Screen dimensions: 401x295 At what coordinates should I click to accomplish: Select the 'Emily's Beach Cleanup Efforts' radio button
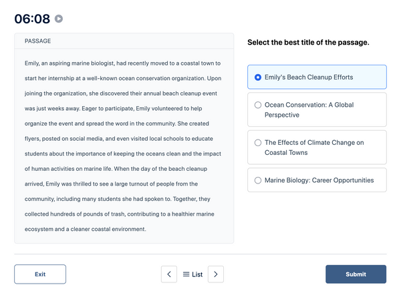[258, 77]
